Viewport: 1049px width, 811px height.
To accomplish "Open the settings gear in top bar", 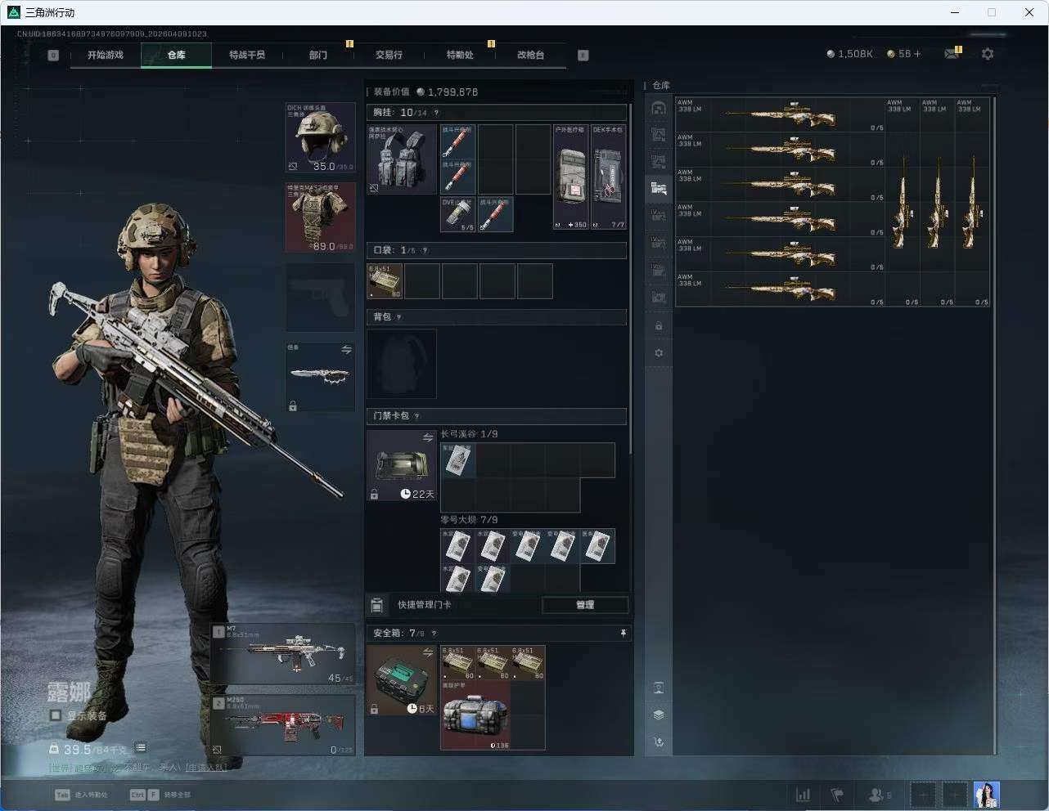I will tap(988, 54).
